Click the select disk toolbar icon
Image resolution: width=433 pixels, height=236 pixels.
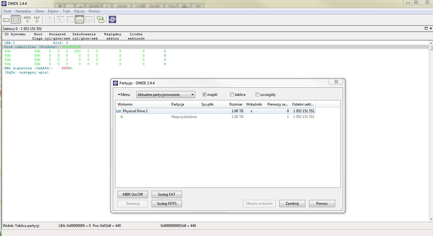coord(6,20)
